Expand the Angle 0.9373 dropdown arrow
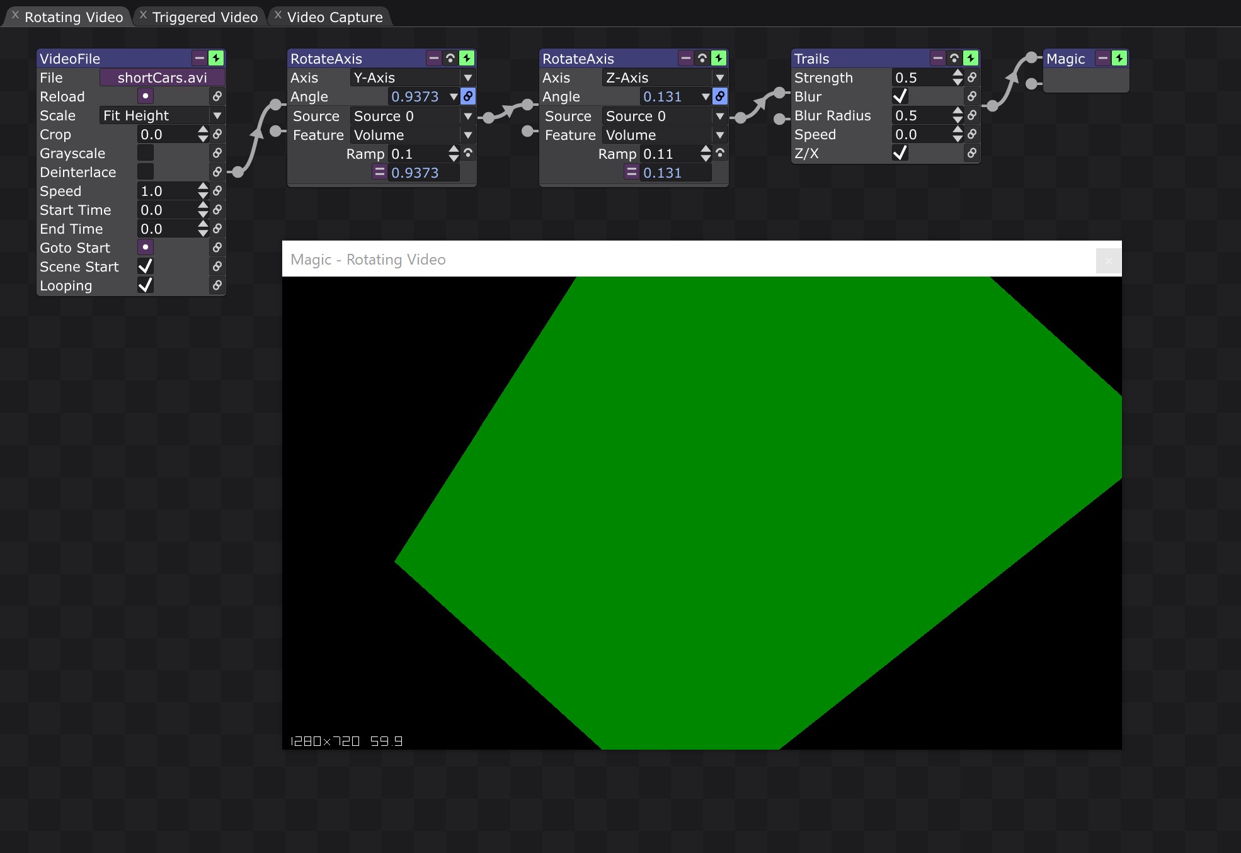 [454, 97]
